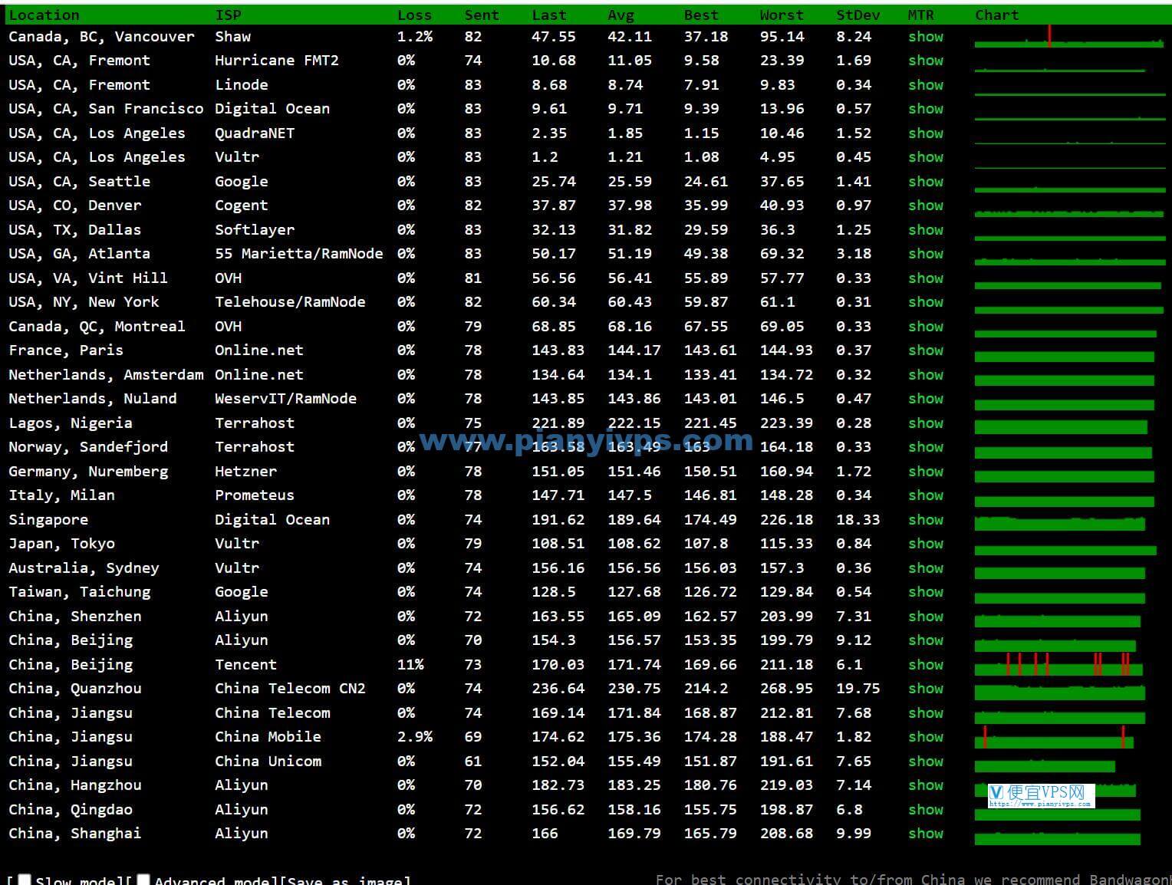The image size is (1172, 885).
Task: Show MTR for Germany, Nuremberg Hetzner
Action: (x=926, y=472)
